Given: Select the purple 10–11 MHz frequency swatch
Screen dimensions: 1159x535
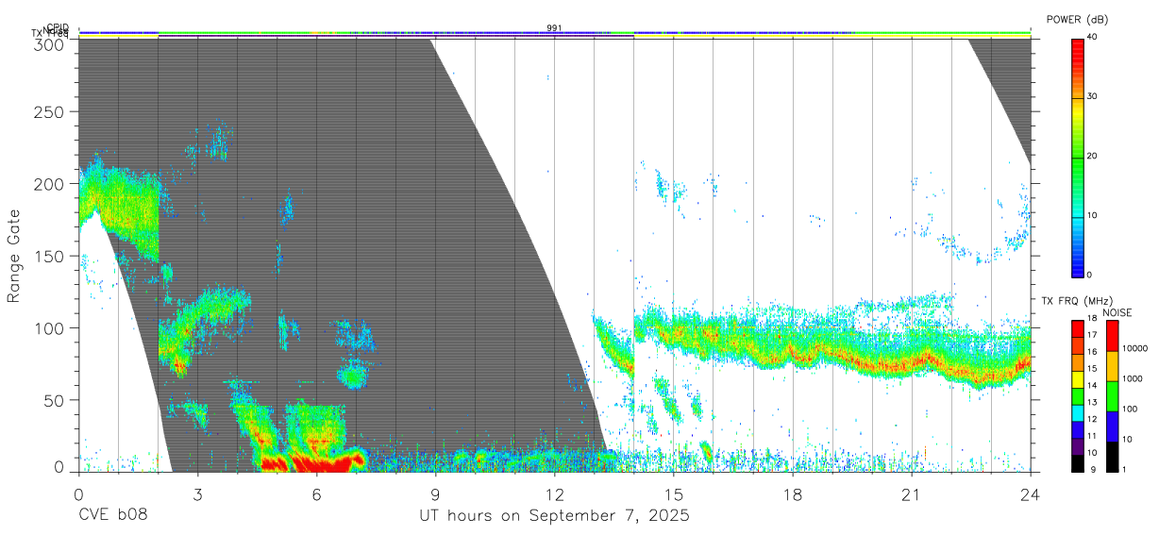Looking at the screenshot, I should 1078,444.
